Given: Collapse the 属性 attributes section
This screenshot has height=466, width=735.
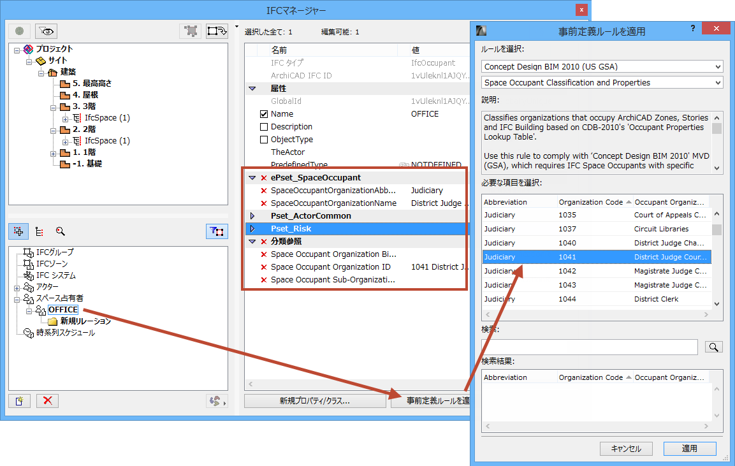Looking at the screenshot, I should (252, 89).
